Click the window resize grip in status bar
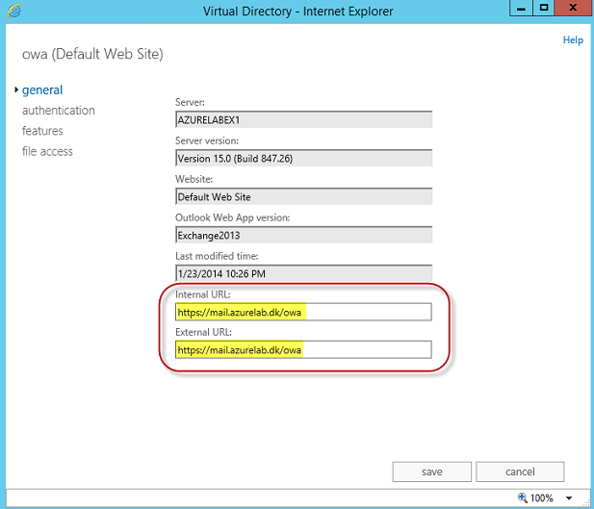This screenshot has height=509, width=594. click(x=588, y=502)
